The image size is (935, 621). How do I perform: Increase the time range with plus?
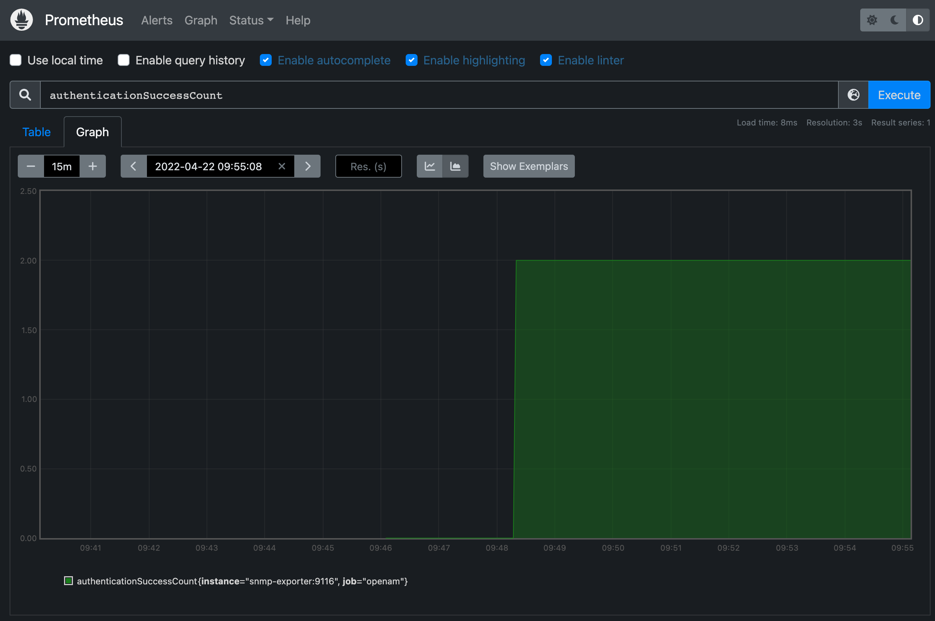click(93, 166)
